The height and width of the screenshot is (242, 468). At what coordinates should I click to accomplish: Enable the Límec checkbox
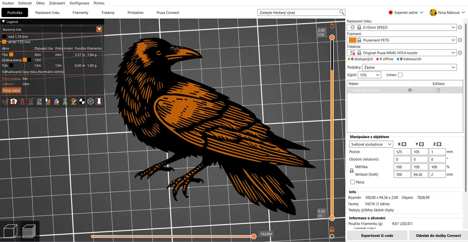click(400, 75)
